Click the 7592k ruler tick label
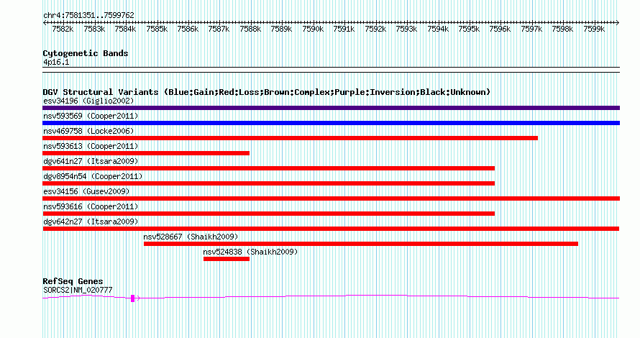Image resolution: width=640 pixels, height=338 pixels. pos(375,29)
